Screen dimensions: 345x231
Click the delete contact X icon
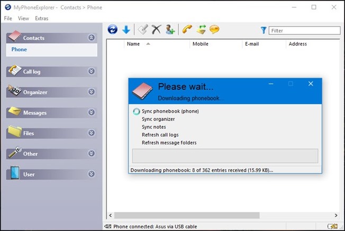[156, 30]
